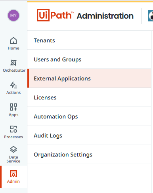Open Orchestrator from the sidebar
Viewport: 153px width, 193px height.
[14, 66]
